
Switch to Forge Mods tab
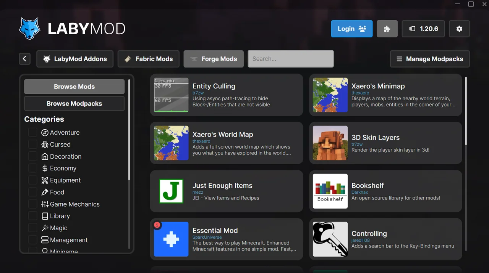pyautogui.click(x=214, y=59)
